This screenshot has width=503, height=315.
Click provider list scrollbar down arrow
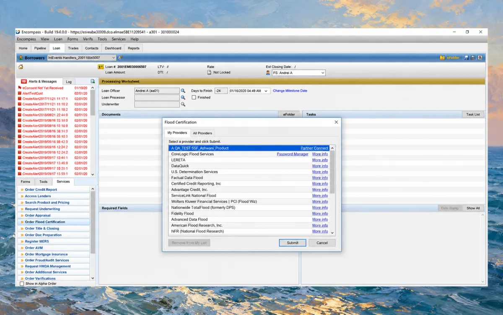pos(332,232)
